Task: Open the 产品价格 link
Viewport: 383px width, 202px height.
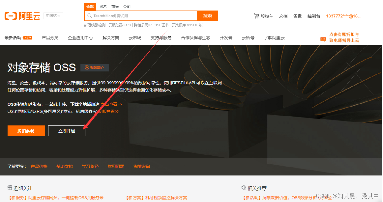Action: tap(39, 167)
